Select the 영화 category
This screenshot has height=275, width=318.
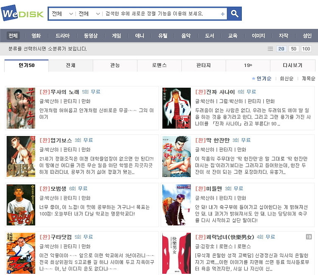tap(36, 36)
